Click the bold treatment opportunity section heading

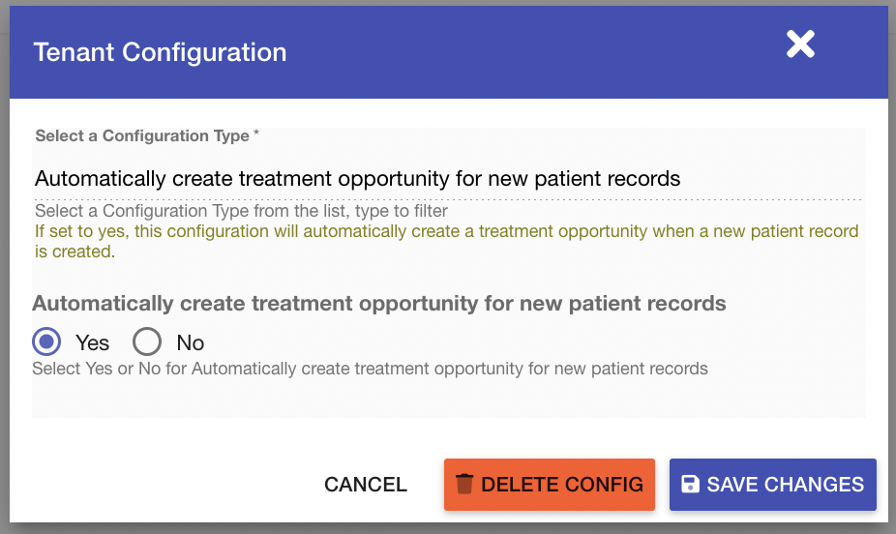coord(379,303)
